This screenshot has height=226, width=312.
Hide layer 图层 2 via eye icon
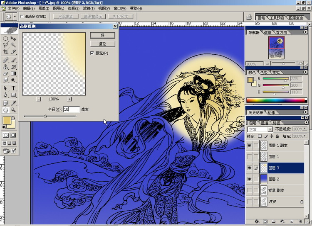pyautogui.click(x=249, y=179)
